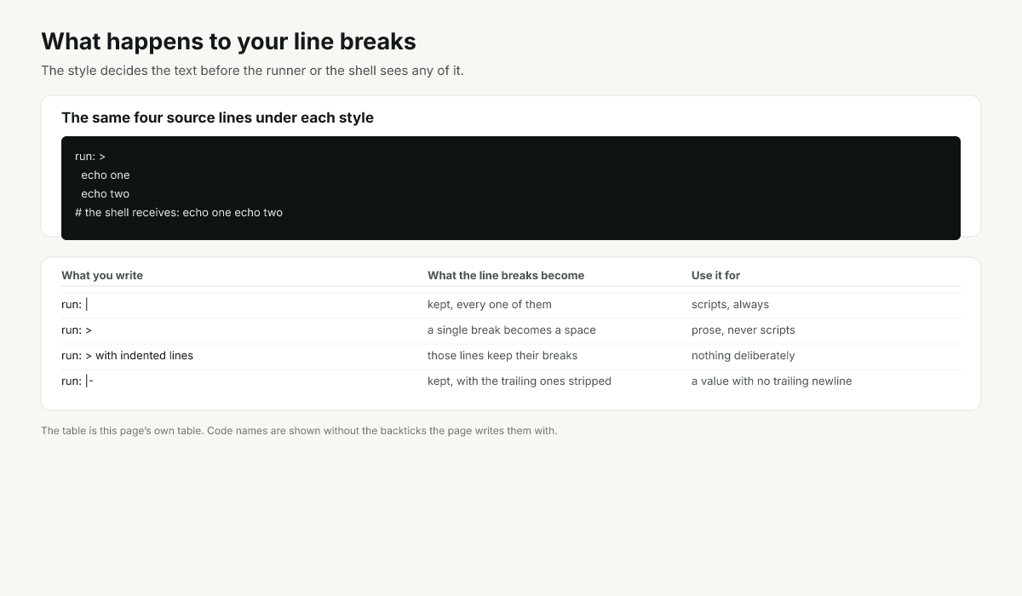1022x596 pixels.
Task: Click the "What you write" column header
Action: (x=102, y=275)
